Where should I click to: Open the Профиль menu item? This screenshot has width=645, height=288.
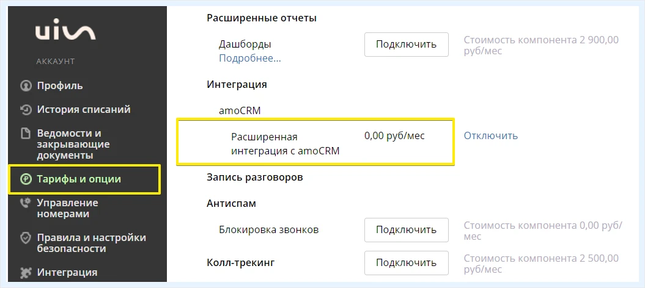(60, 86)
